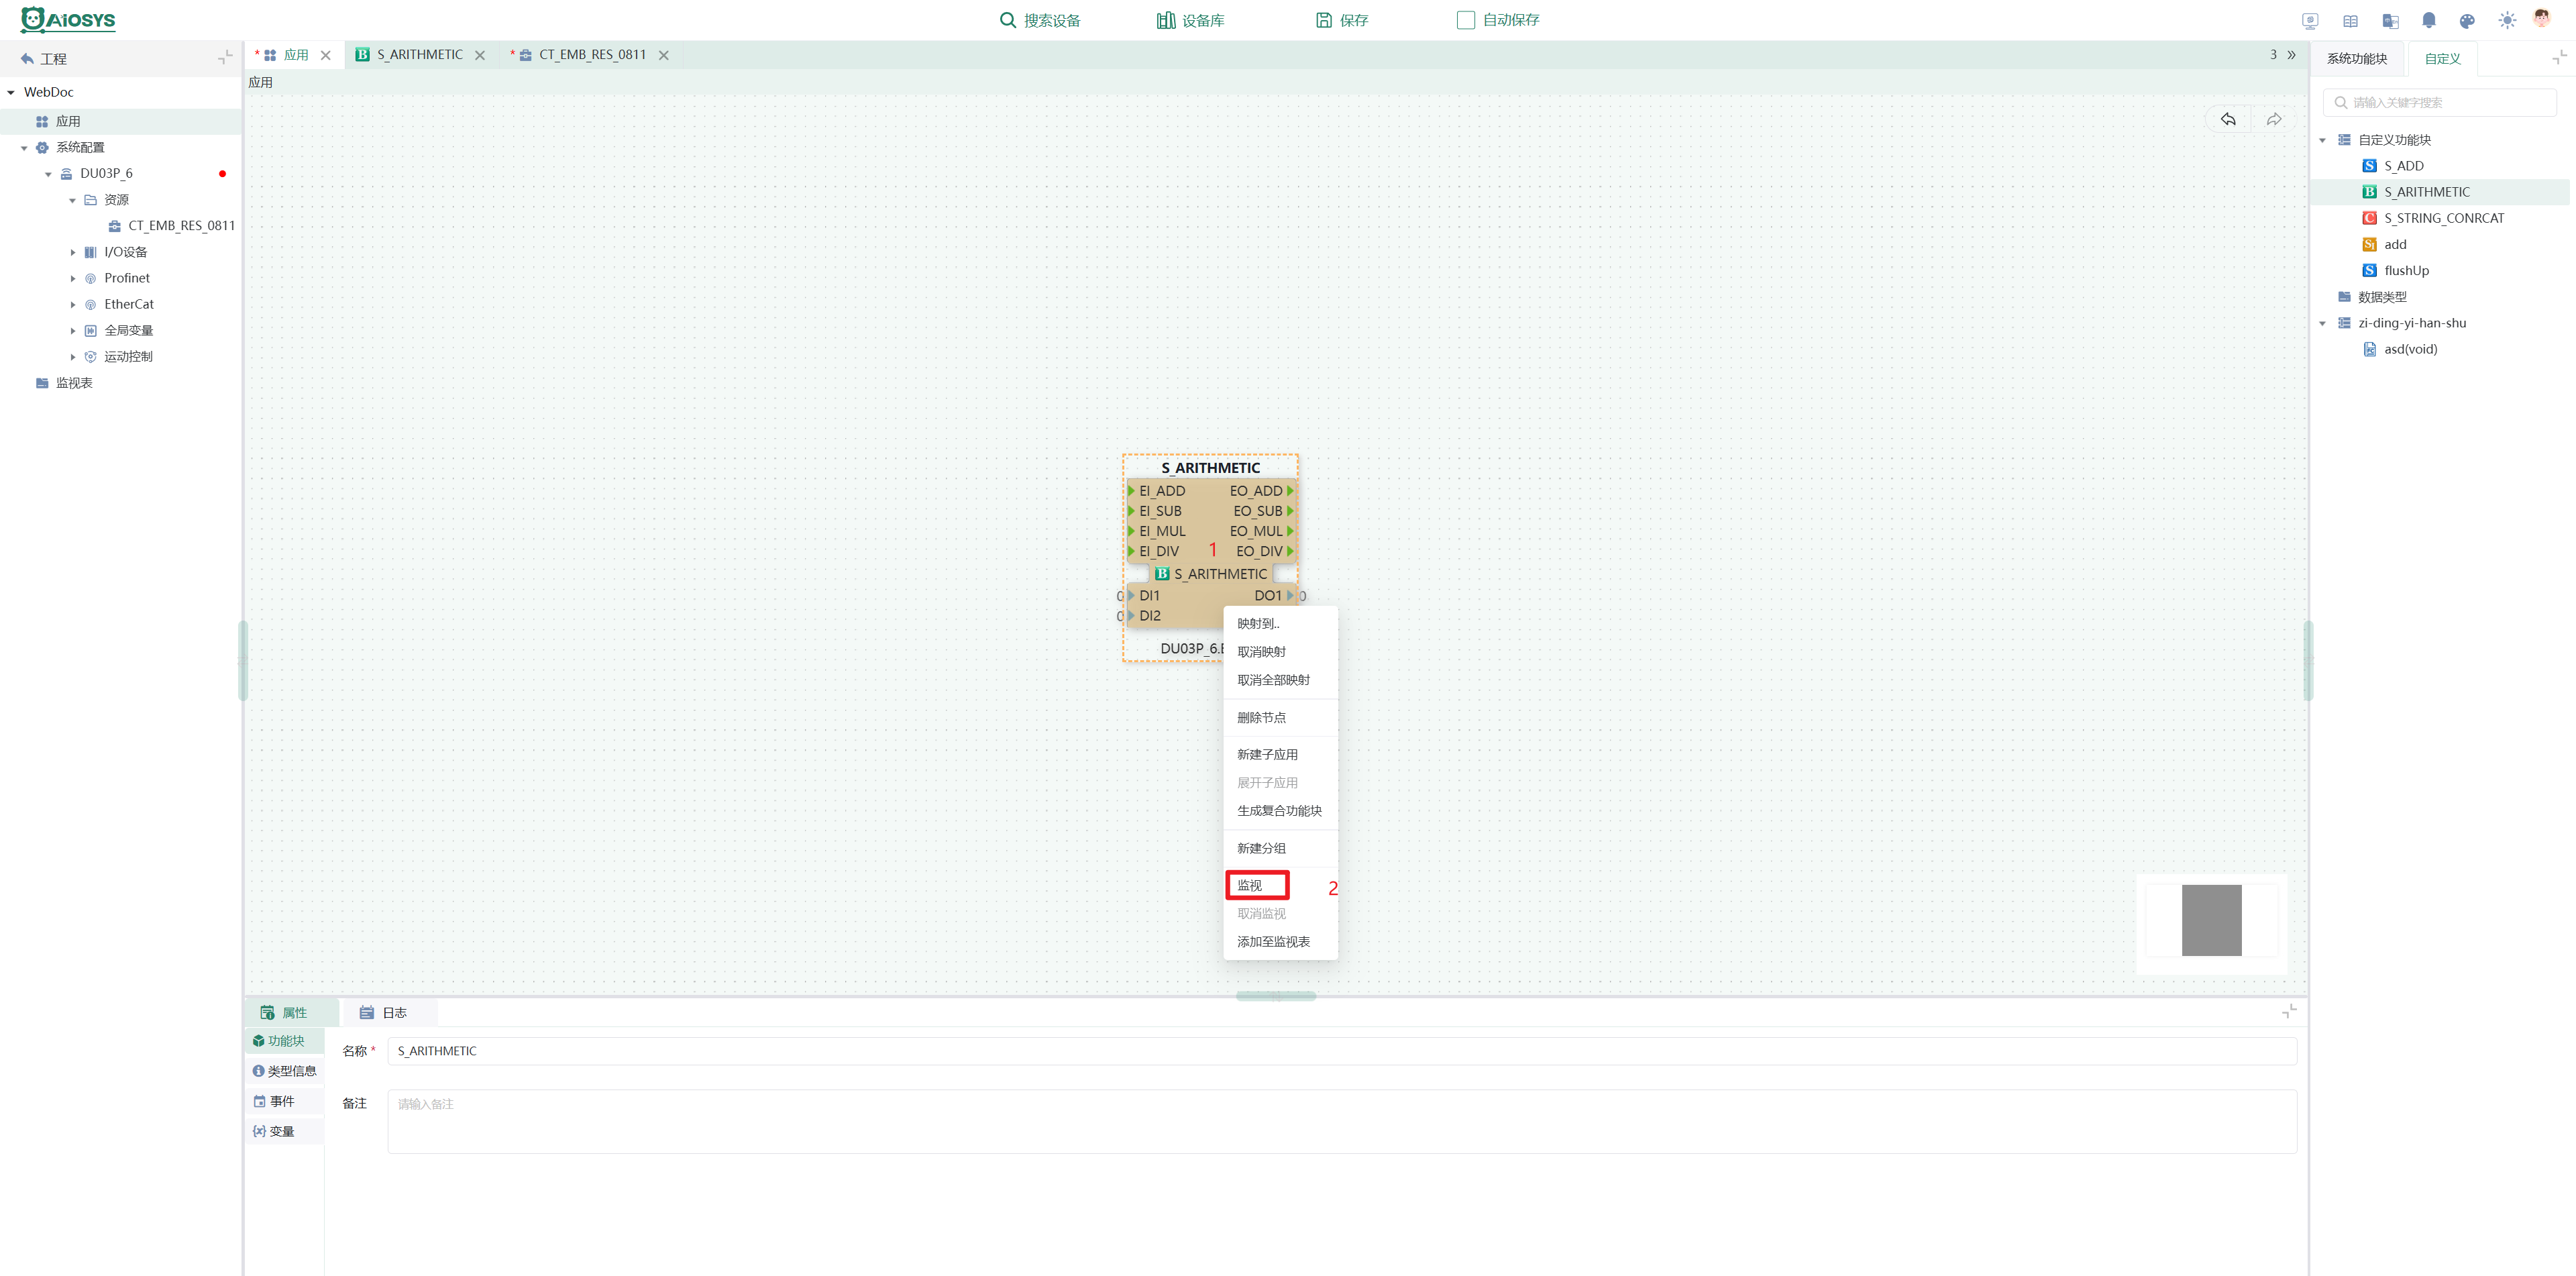Close the S_ARITHMETIC tab
Image resolution: width=2576 pixels, height=1276 pixels.
click(x=480, y=55)
